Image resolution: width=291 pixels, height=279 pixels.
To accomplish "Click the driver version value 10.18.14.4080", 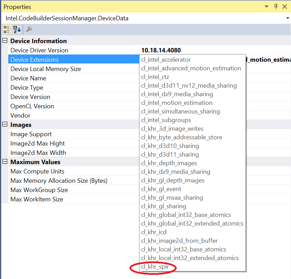I will [x=161, y=50].
